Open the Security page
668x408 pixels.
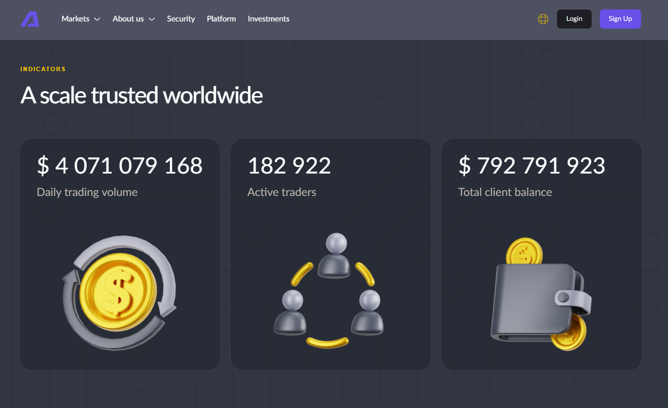181,19
